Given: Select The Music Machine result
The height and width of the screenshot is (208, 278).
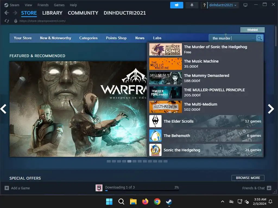Looking at the screenshot, I should pyautogui.click(x=206, y=64).
